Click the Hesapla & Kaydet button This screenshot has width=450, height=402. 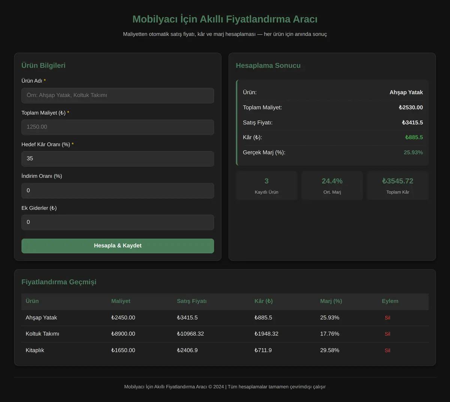click(118, 246)
